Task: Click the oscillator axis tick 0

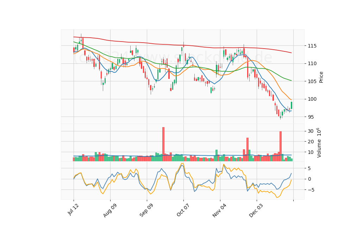Action: (x=309, y=179)
